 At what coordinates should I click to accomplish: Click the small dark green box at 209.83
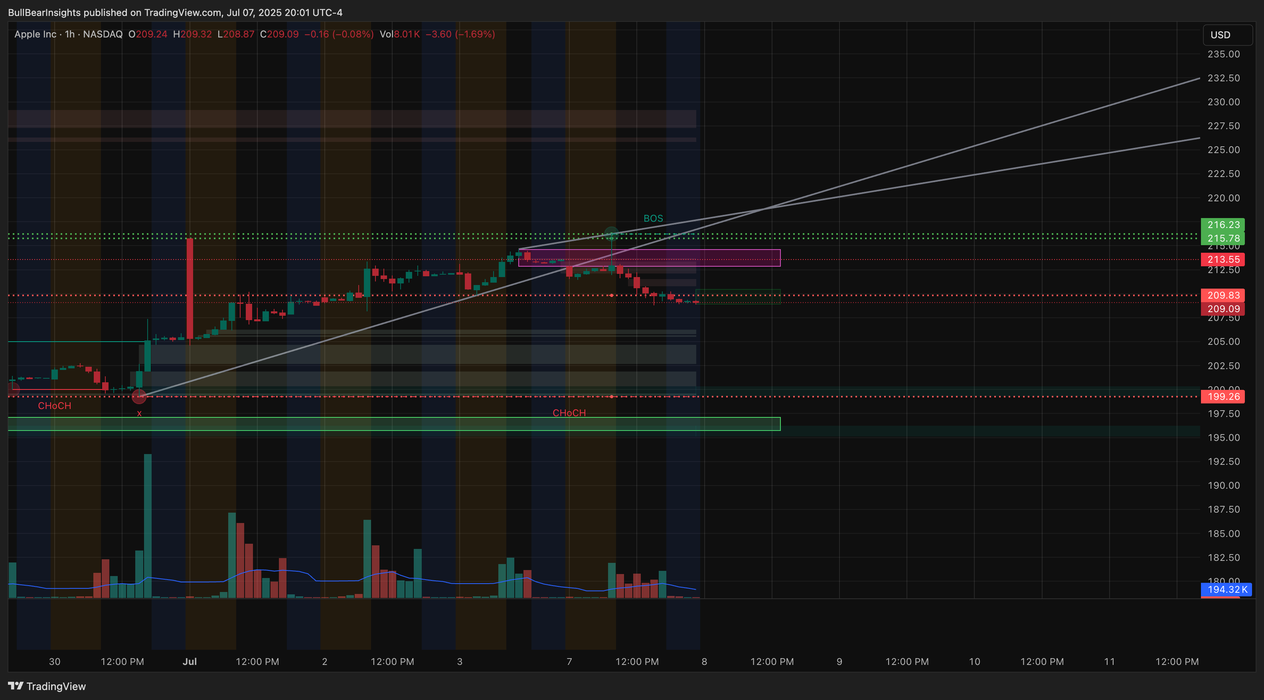pyautogui.click(x=738, y=297)
